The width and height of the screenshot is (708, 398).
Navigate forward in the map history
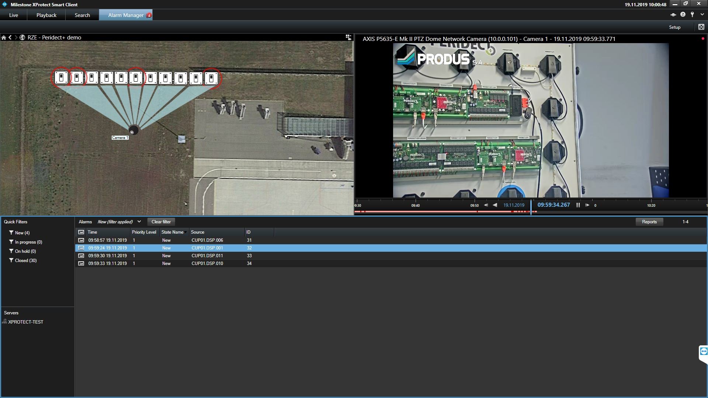[16, 38]
